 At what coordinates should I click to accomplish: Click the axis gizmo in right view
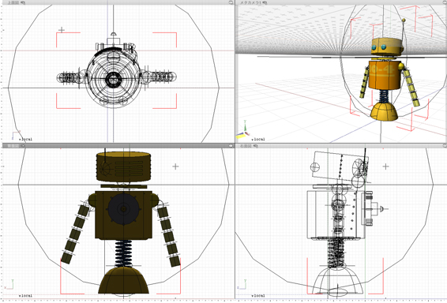tap(242, 284)
